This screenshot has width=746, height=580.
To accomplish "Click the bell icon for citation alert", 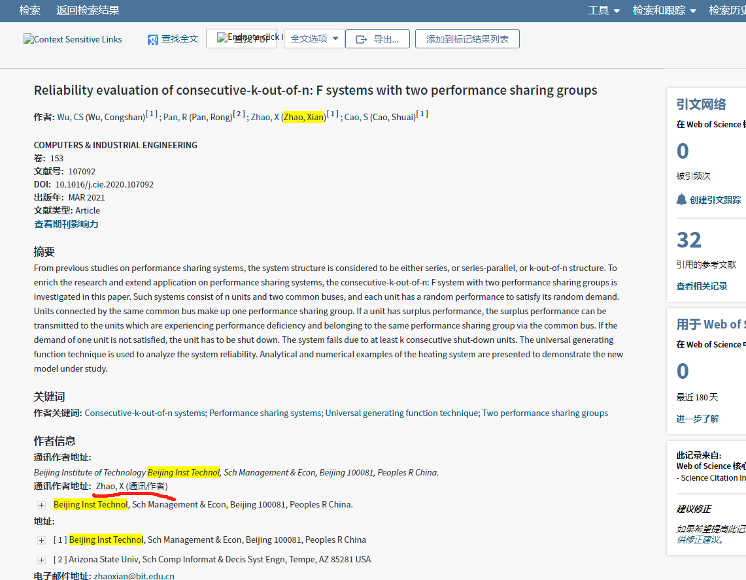I will (682, 199).
